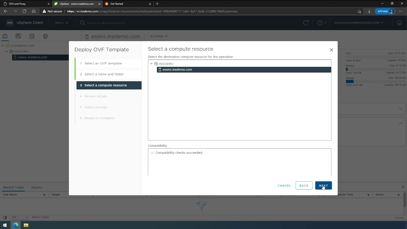The image size is (407, 229).
Task: Open File Explorer from the taskbar
Action: [x=26, y=225]
